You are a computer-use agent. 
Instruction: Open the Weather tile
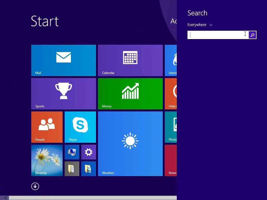click(130, 144)
